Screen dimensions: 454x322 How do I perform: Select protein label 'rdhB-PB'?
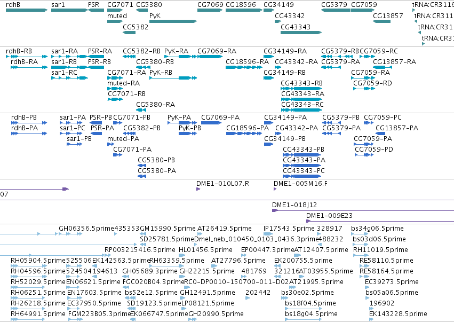(x=24, y=117)
